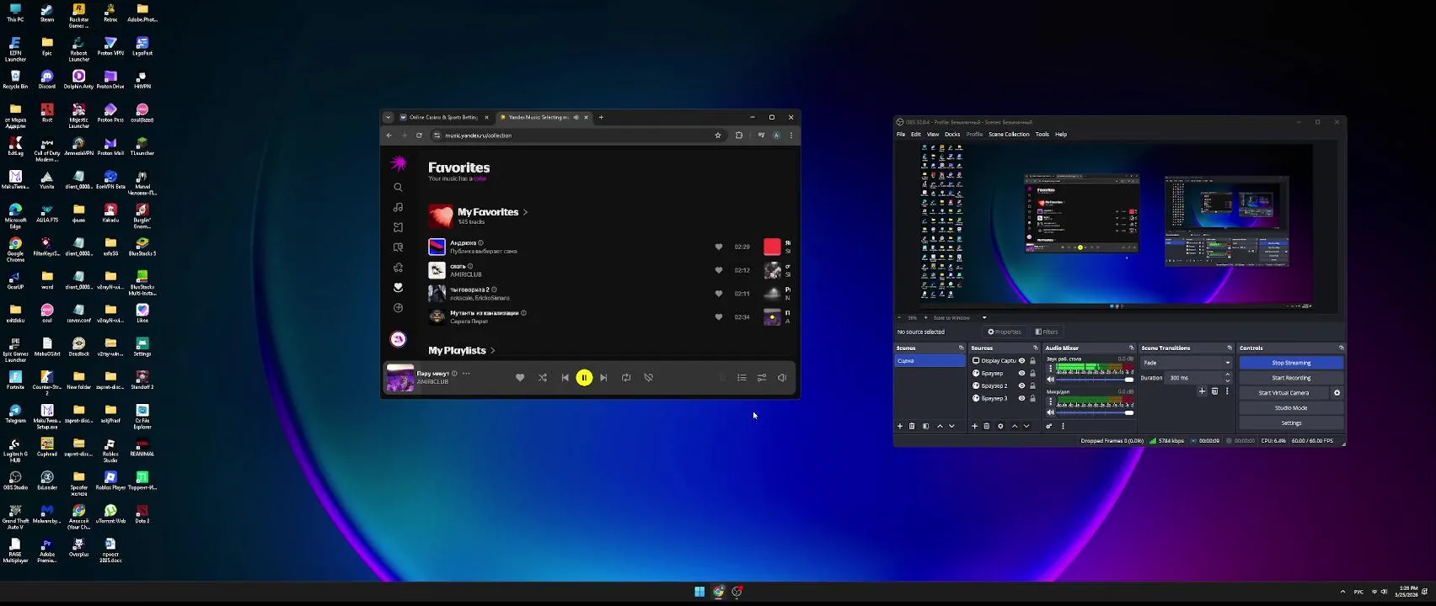
Task: Click the Yandex Music purple star logo
Action: point(399,163)
